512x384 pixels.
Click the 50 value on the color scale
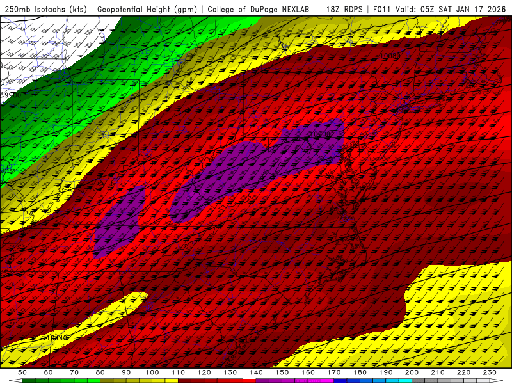coord(22,372)
